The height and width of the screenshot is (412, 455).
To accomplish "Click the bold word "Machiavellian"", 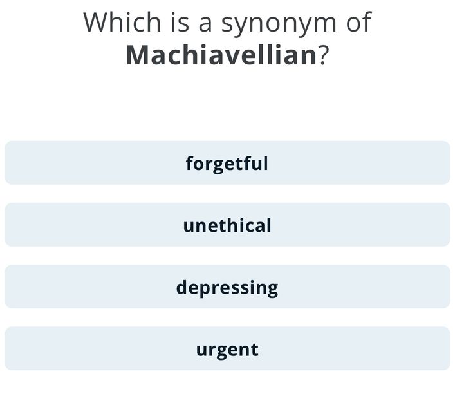I will 221,55.
